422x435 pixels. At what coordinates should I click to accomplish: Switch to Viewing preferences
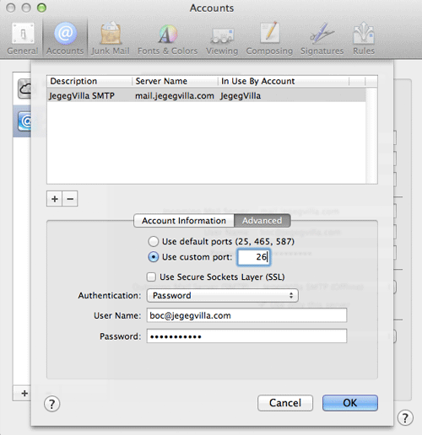(x=222, y=39)
